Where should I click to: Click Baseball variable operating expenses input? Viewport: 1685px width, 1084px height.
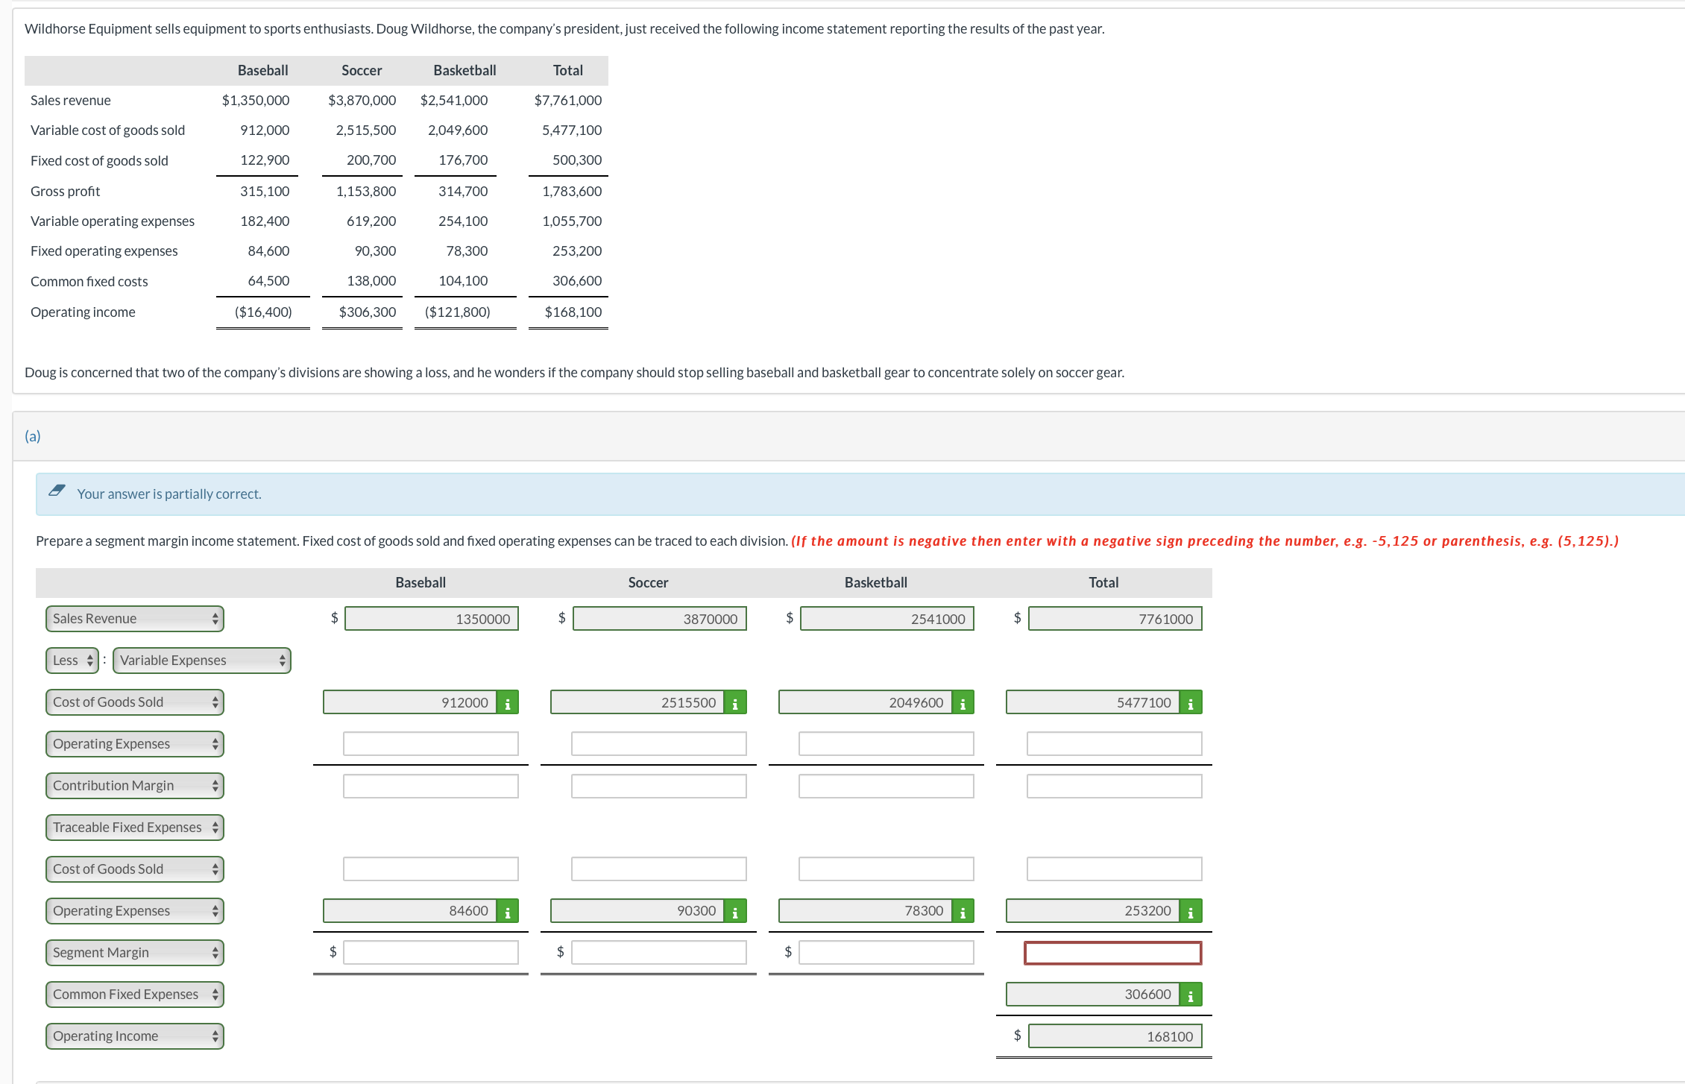click(431, 744)
